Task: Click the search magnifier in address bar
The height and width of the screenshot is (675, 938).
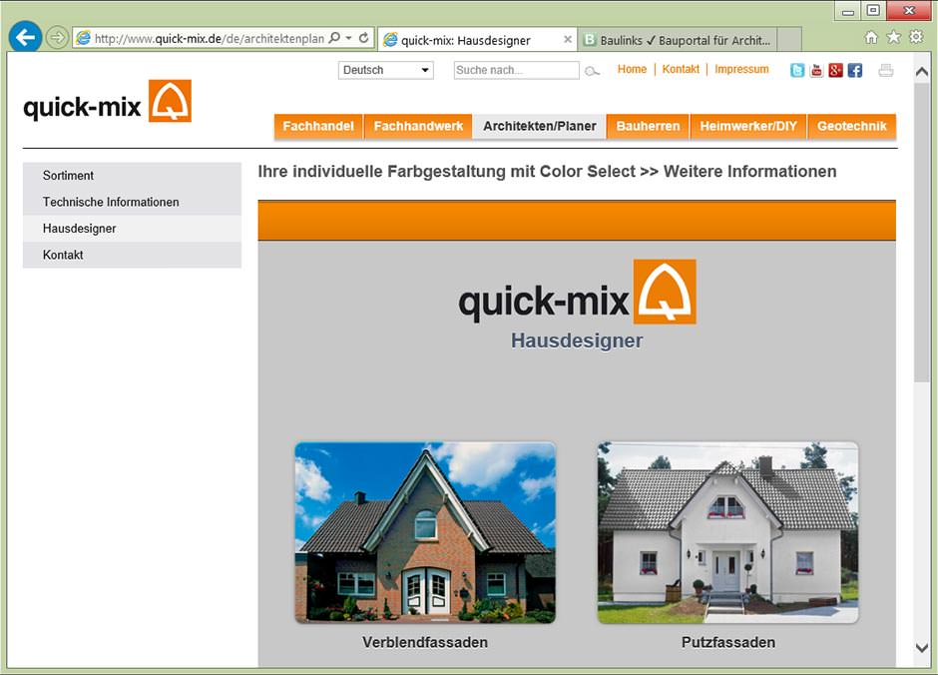Action: [335, 38]
